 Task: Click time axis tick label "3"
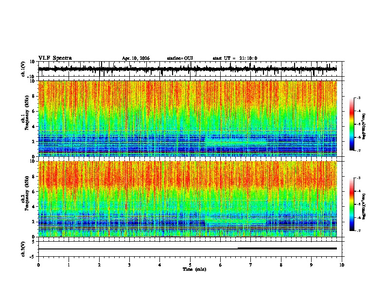(129, 265)
